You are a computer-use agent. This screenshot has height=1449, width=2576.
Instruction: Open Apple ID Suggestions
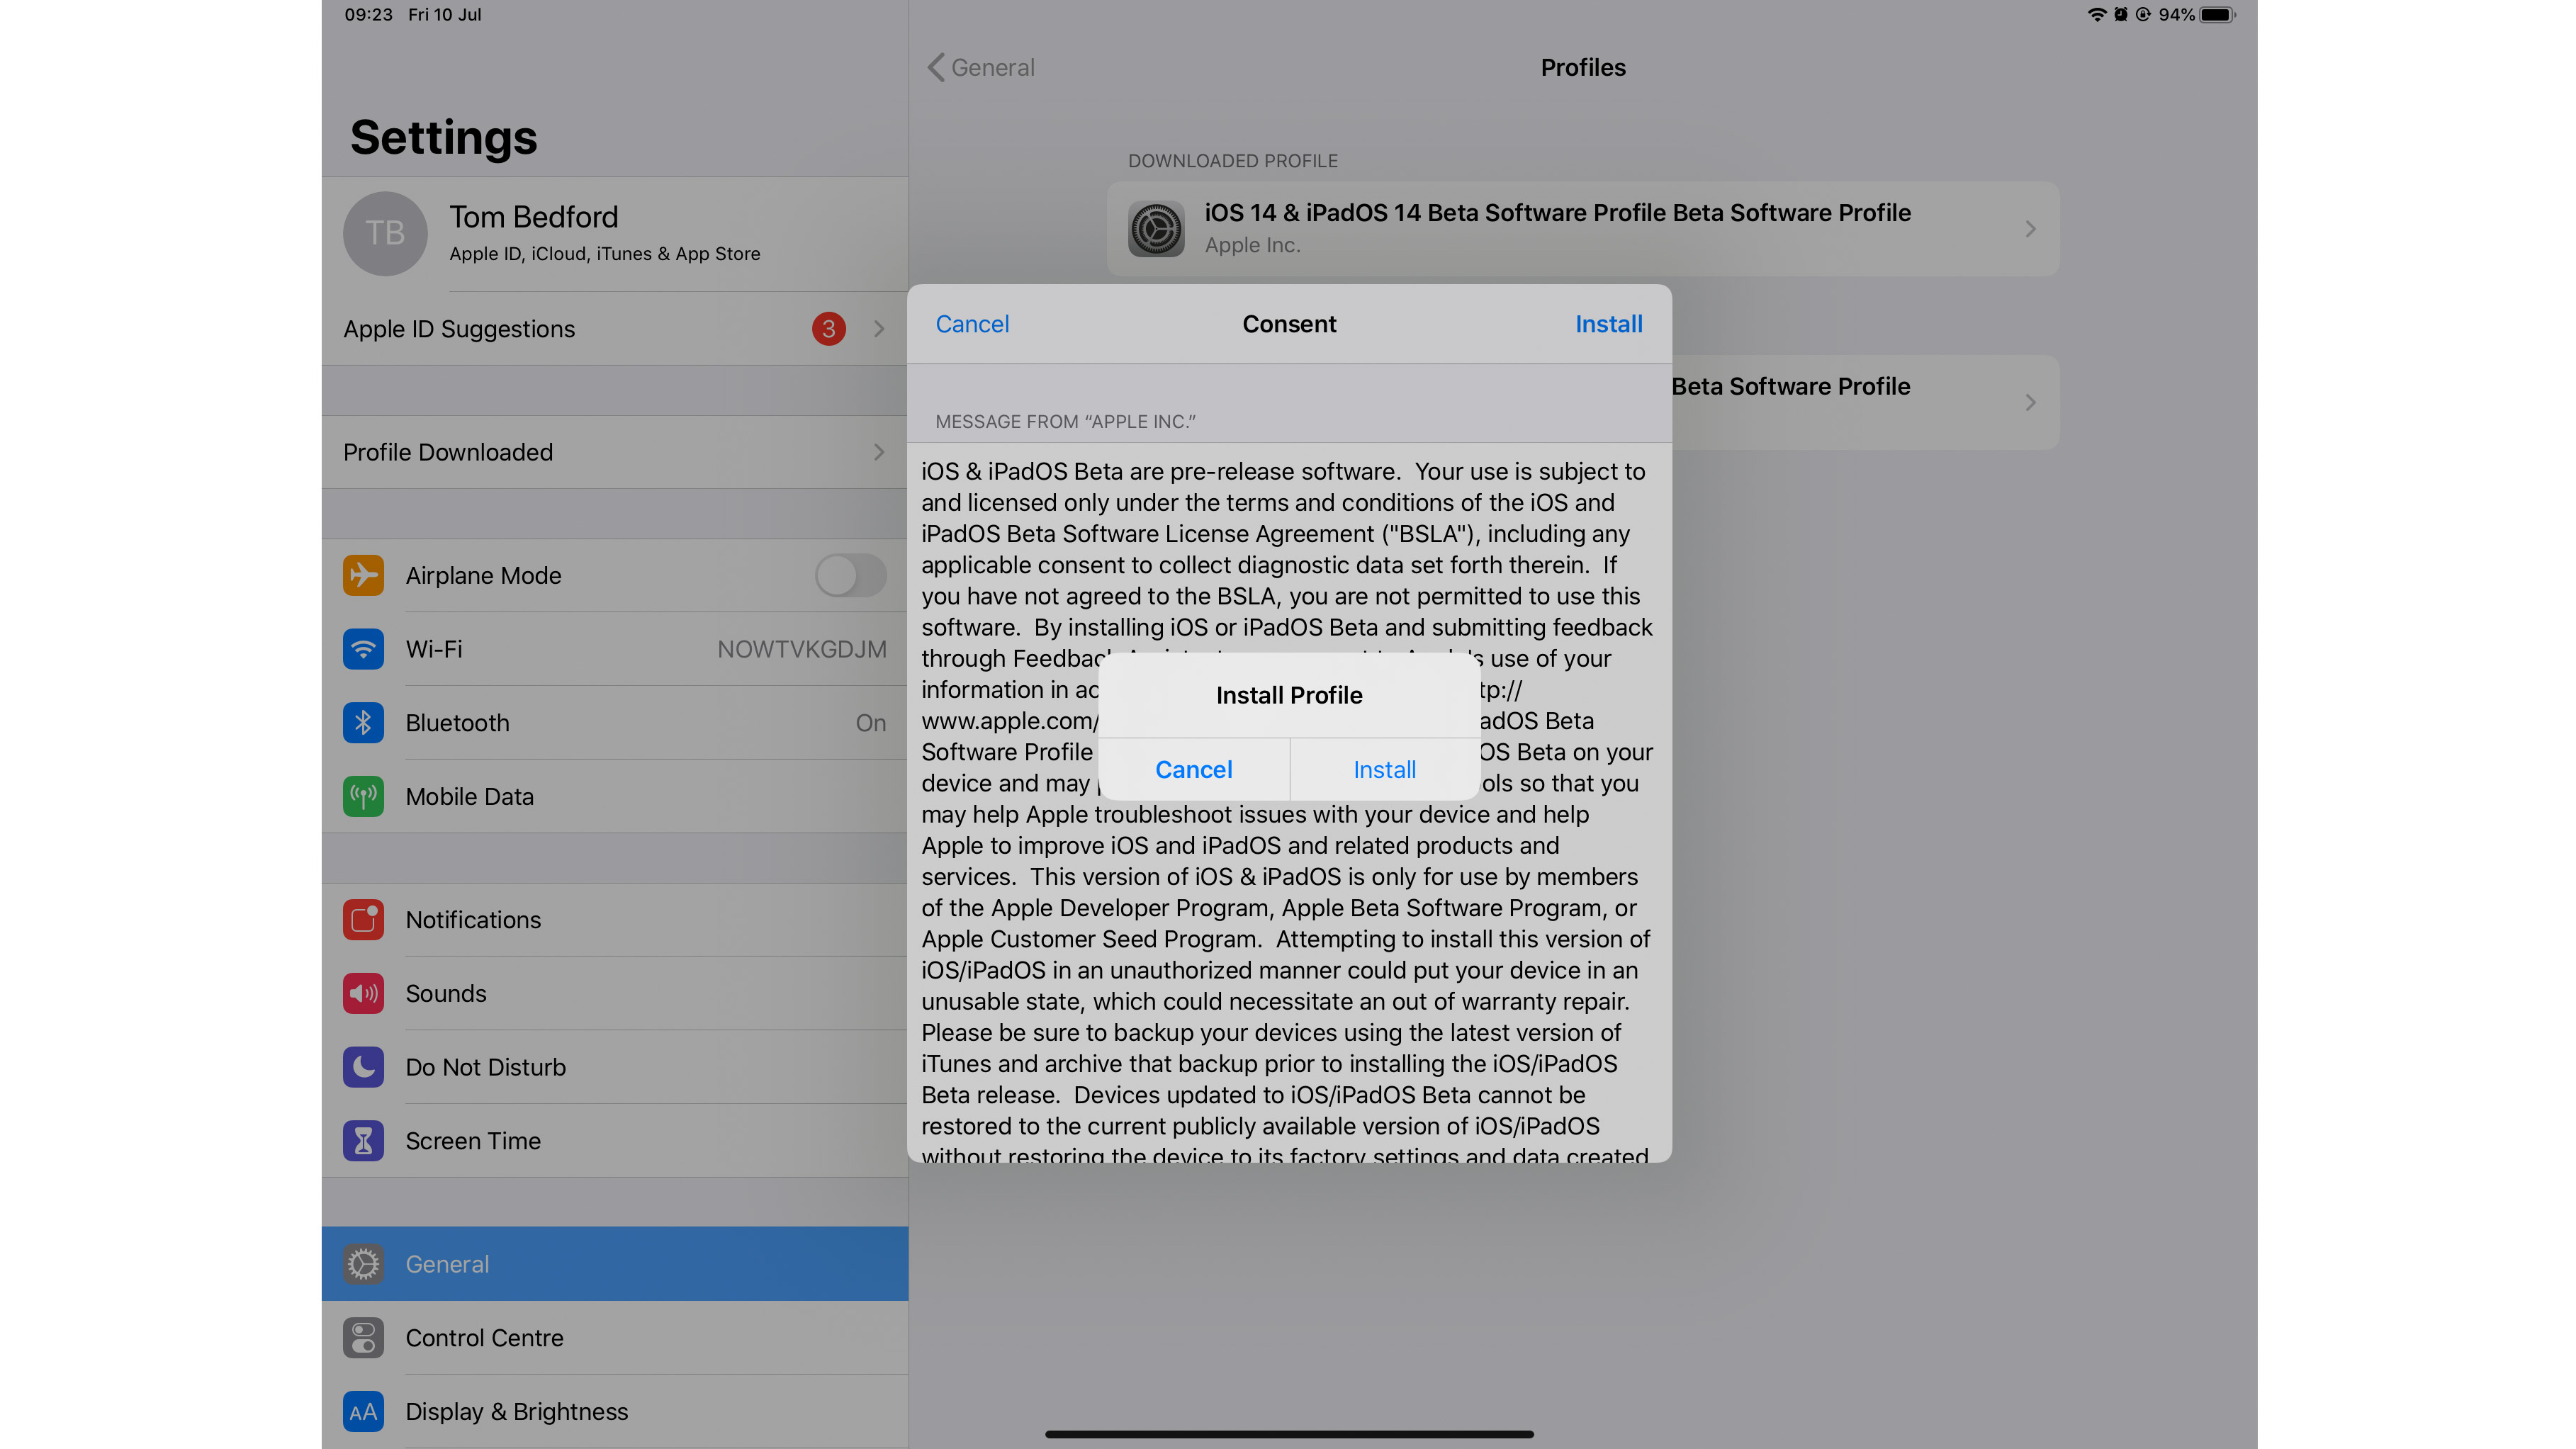[x=614, y=329]
